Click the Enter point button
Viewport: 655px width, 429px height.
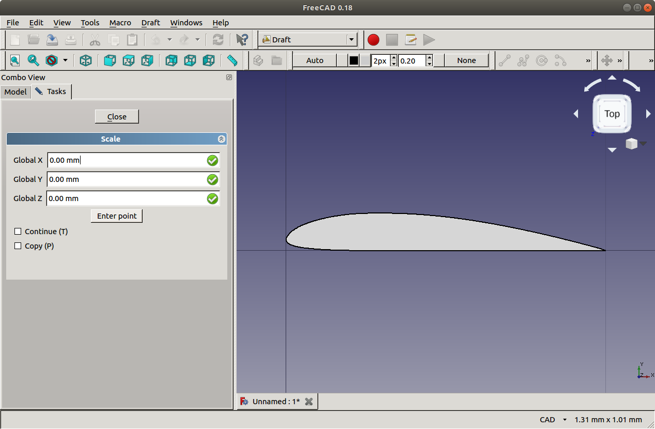(117, 216)
